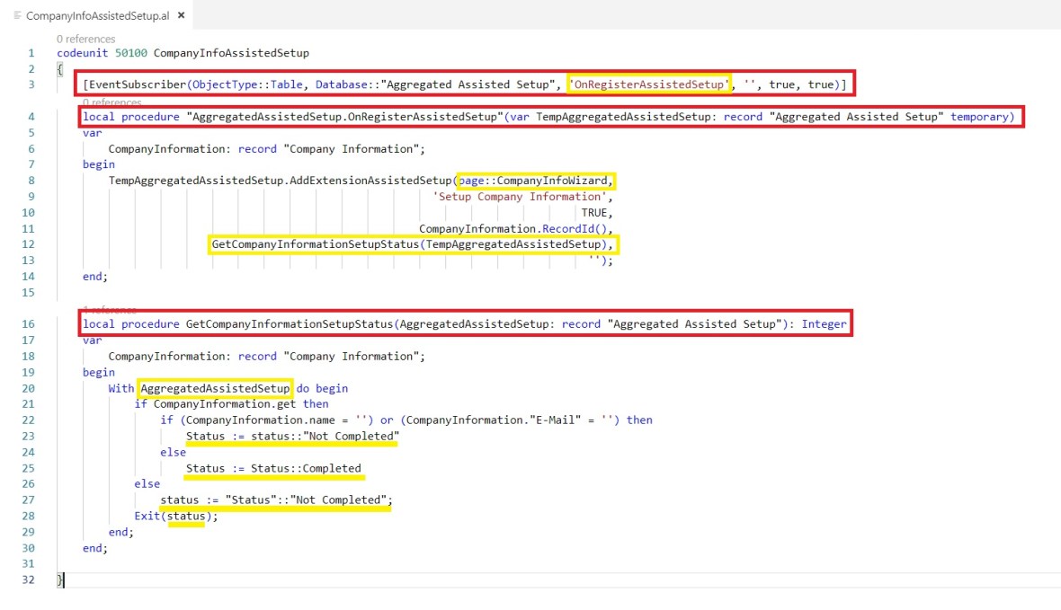The width and height of the screenshot is (1061, 610).
Task: Select the CompanyInfoAssistedSetup.al editor tab
Action: click(x=97, y=16)
